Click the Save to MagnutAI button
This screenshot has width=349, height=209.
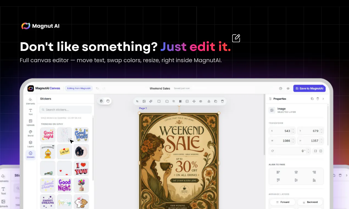(309, 88)
